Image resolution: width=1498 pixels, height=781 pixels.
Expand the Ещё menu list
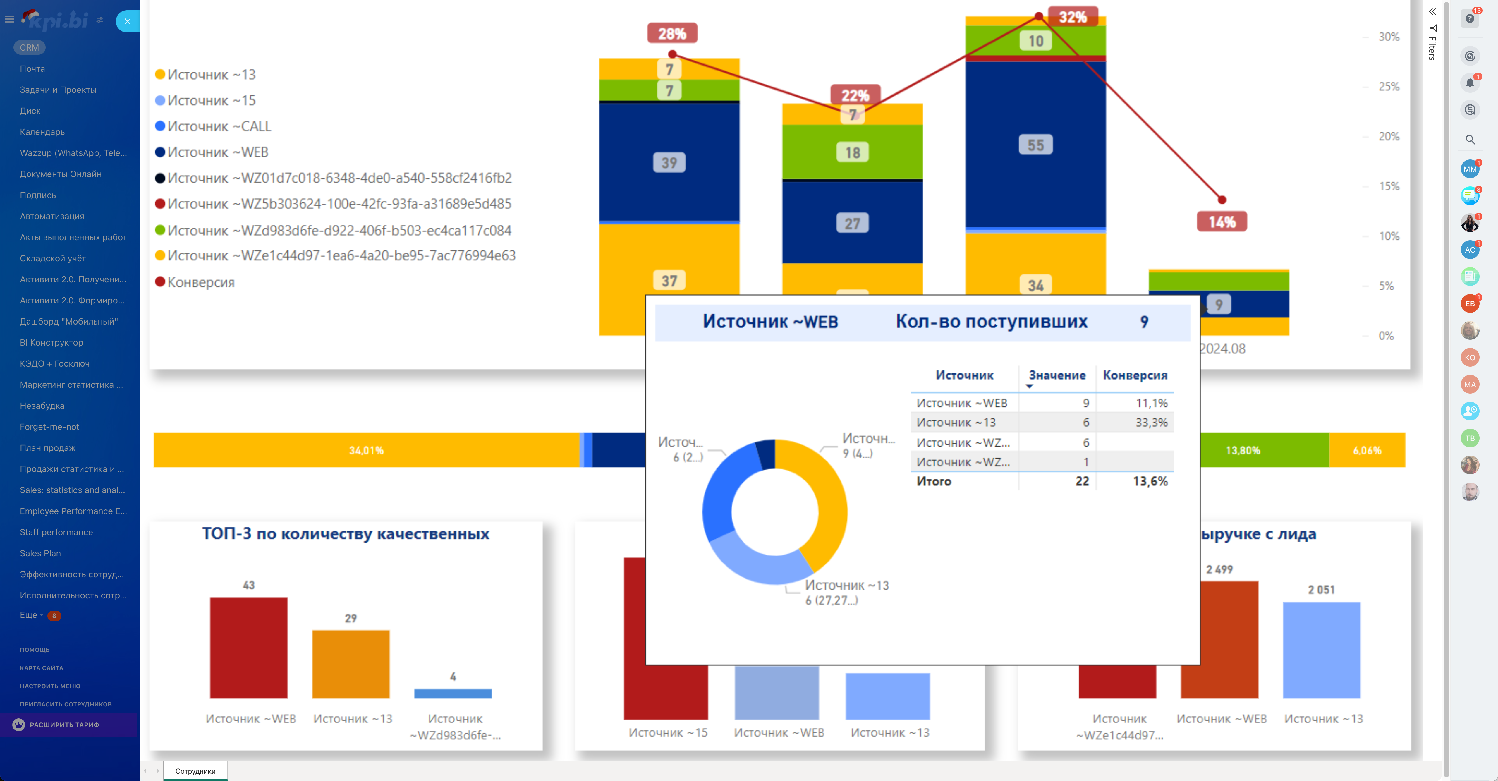point(28,615)
